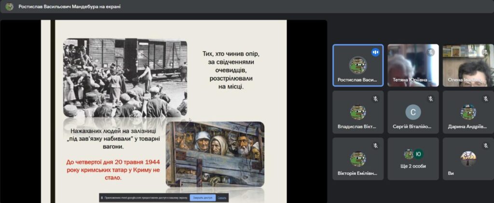Click the muted mic icon on the Ви tile
This screenshot has height=203, width=494.
(485, 146)
